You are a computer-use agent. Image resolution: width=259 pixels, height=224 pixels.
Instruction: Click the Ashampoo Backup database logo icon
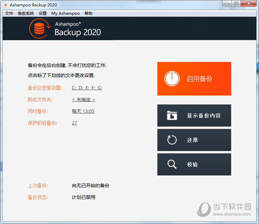click(x=40, y=29)
